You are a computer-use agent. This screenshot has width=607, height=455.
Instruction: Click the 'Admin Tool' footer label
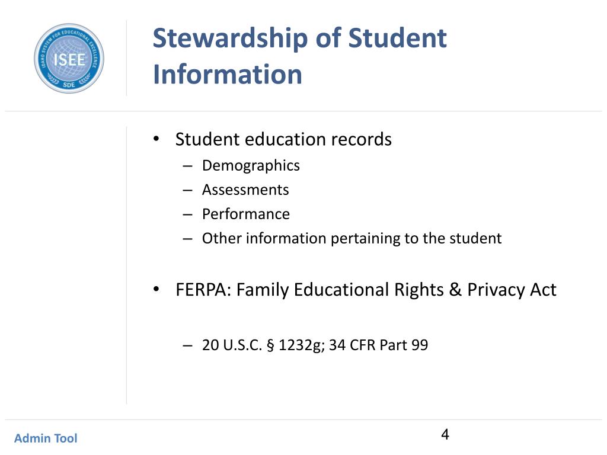click(x=46, y=438)
